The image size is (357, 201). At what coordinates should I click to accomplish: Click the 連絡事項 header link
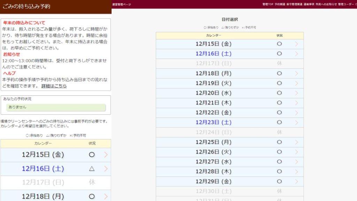[x=309, y=4]
